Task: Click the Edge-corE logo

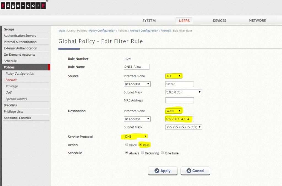Action: point(23,5)
